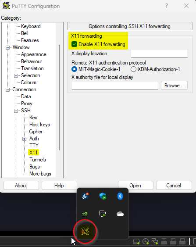Open the Selection category

31,75
